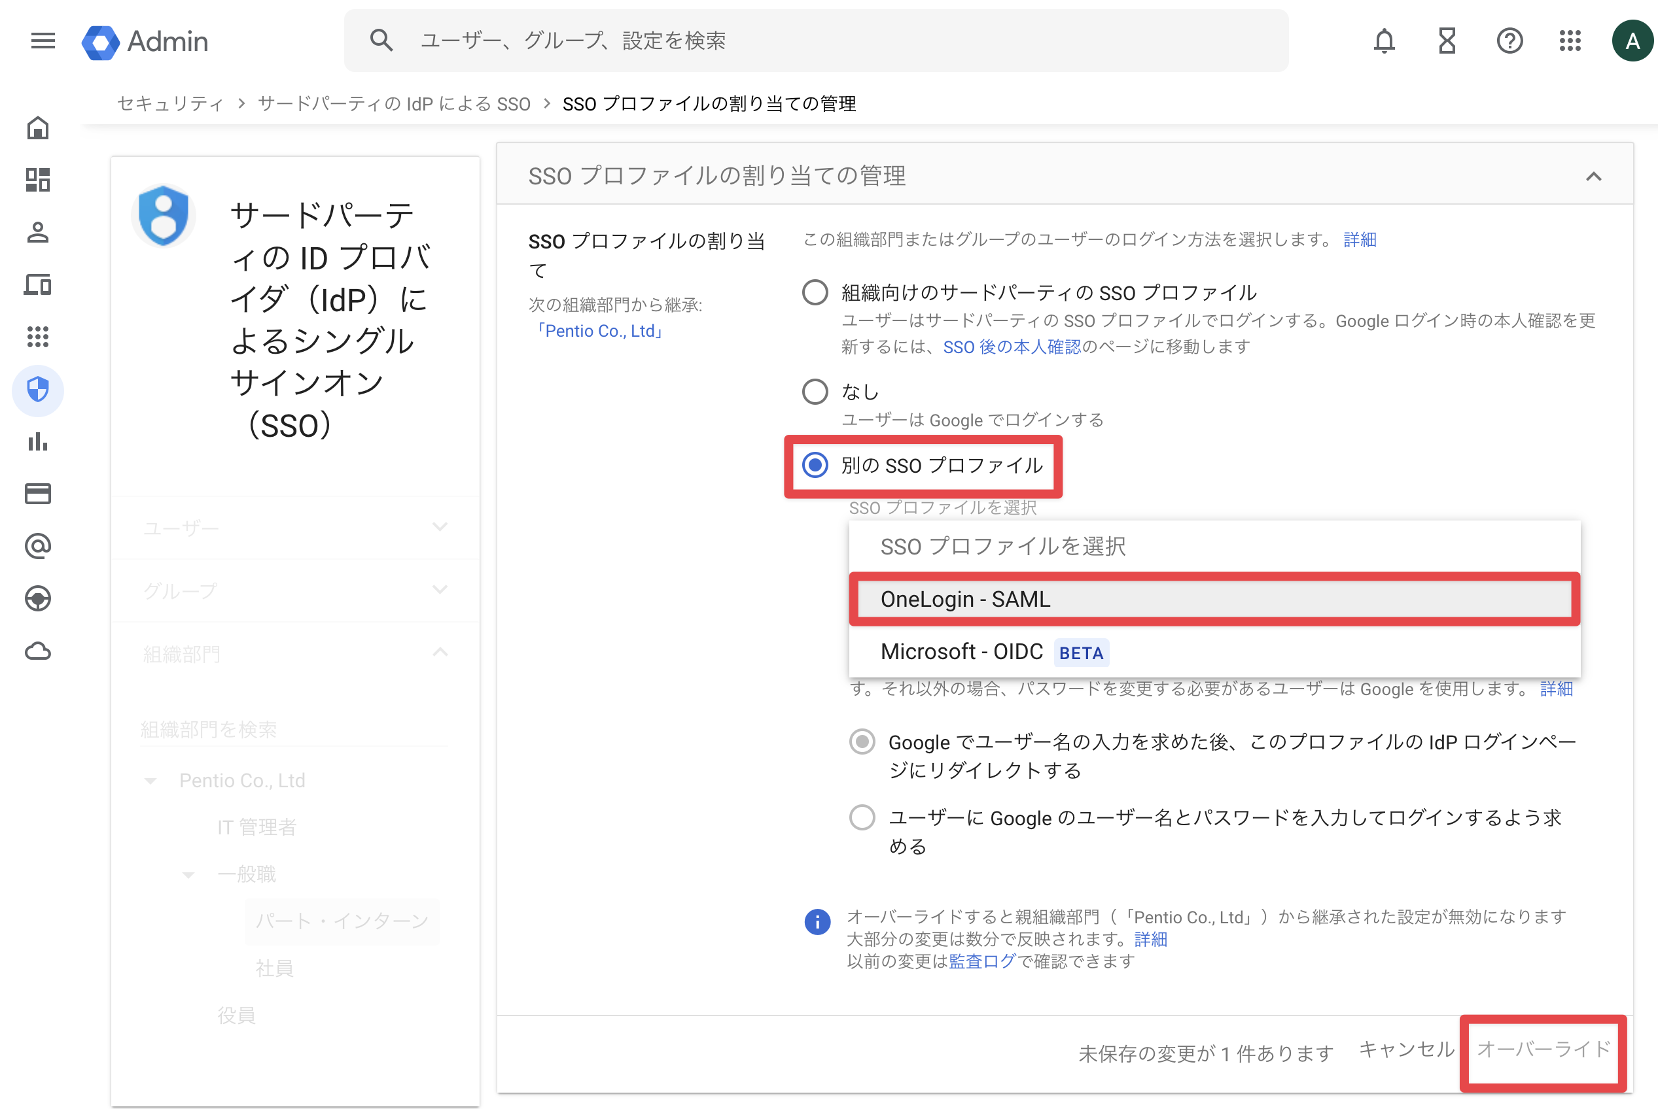1658x1109 pixels.
Task: Select 社員 org unit
Action: (x=275, y=968)
